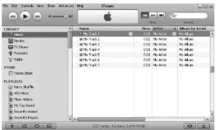Click the Play button
Screen dimensions: 216x130
25,16
